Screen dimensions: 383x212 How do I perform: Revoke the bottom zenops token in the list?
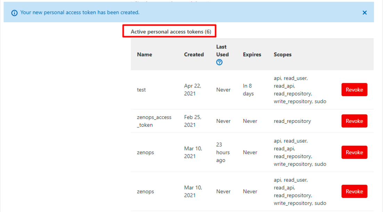click(x=354, y=191)
